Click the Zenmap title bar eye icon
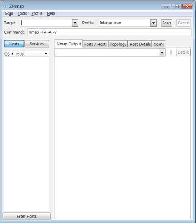The image size is (196, 223). pyautogui.click(x=5, y=6)
